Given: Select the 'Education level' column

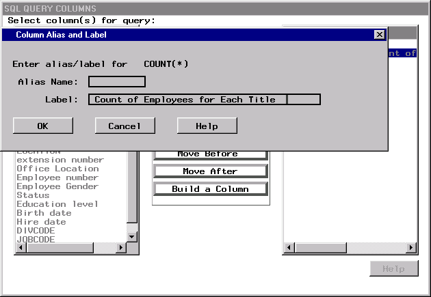Looking at the screenshot, I should [x=57, y=204].
